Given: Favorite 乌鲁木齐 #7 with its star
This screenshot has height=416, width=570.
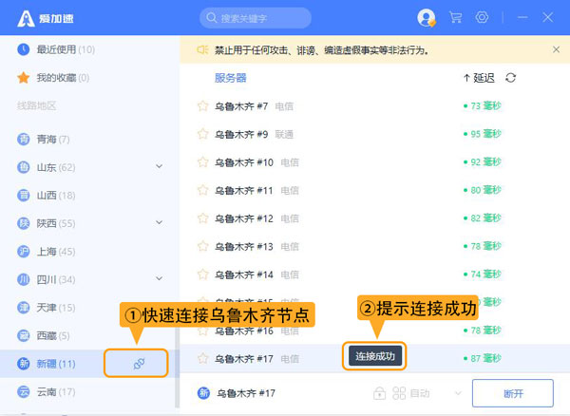Looking at the screenshot, I should 203,105.
